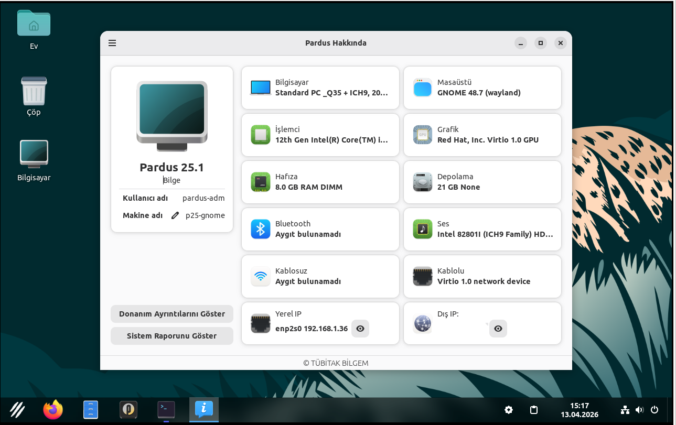Reveal the external IP with eye button

[498, 329]
